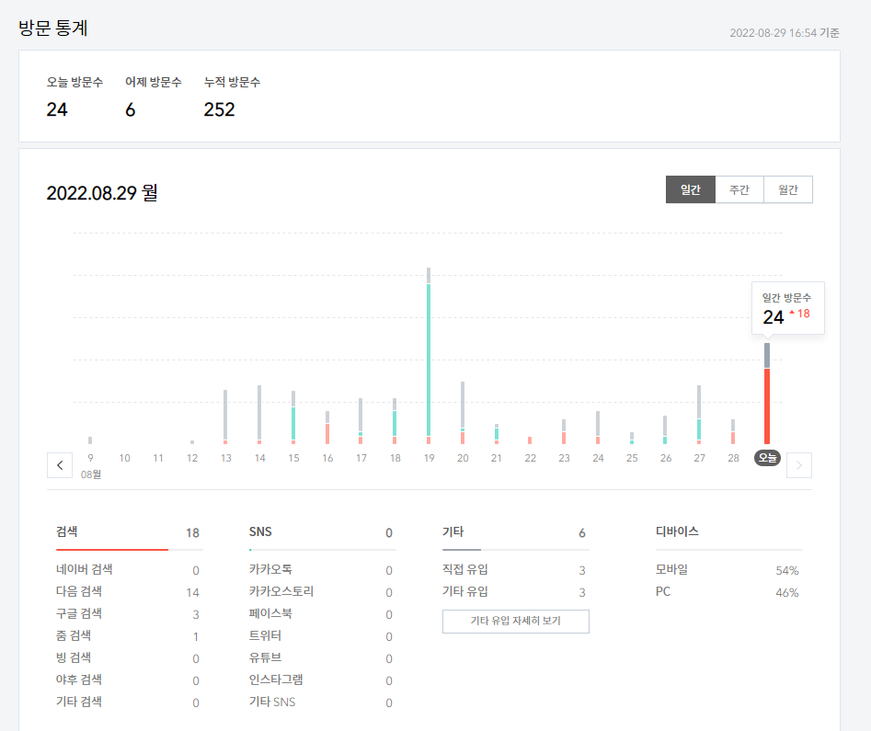
Task: Select the bar for day 22
Action: click(x=530, y=440)
